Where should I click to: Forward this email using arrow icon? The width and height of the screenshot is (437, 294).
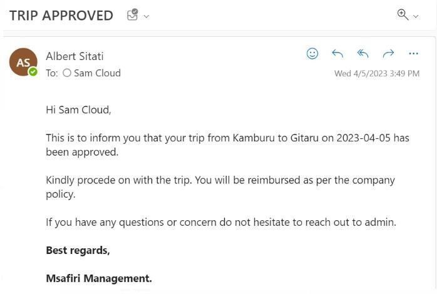tap(388, 54)
